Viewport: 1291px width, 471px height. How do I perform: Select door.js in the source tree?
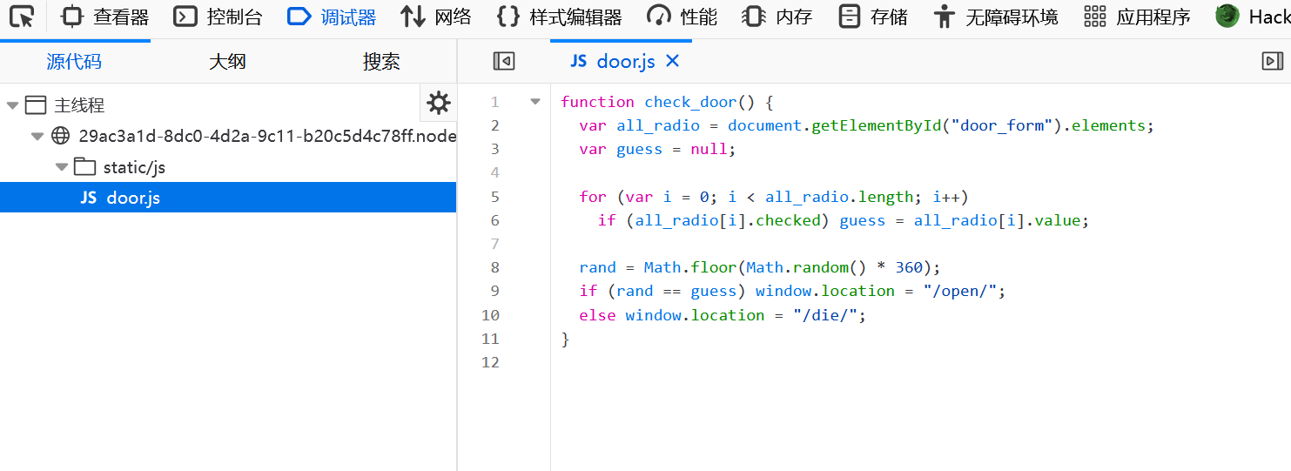pyautogui.click(x=228, y=198)
